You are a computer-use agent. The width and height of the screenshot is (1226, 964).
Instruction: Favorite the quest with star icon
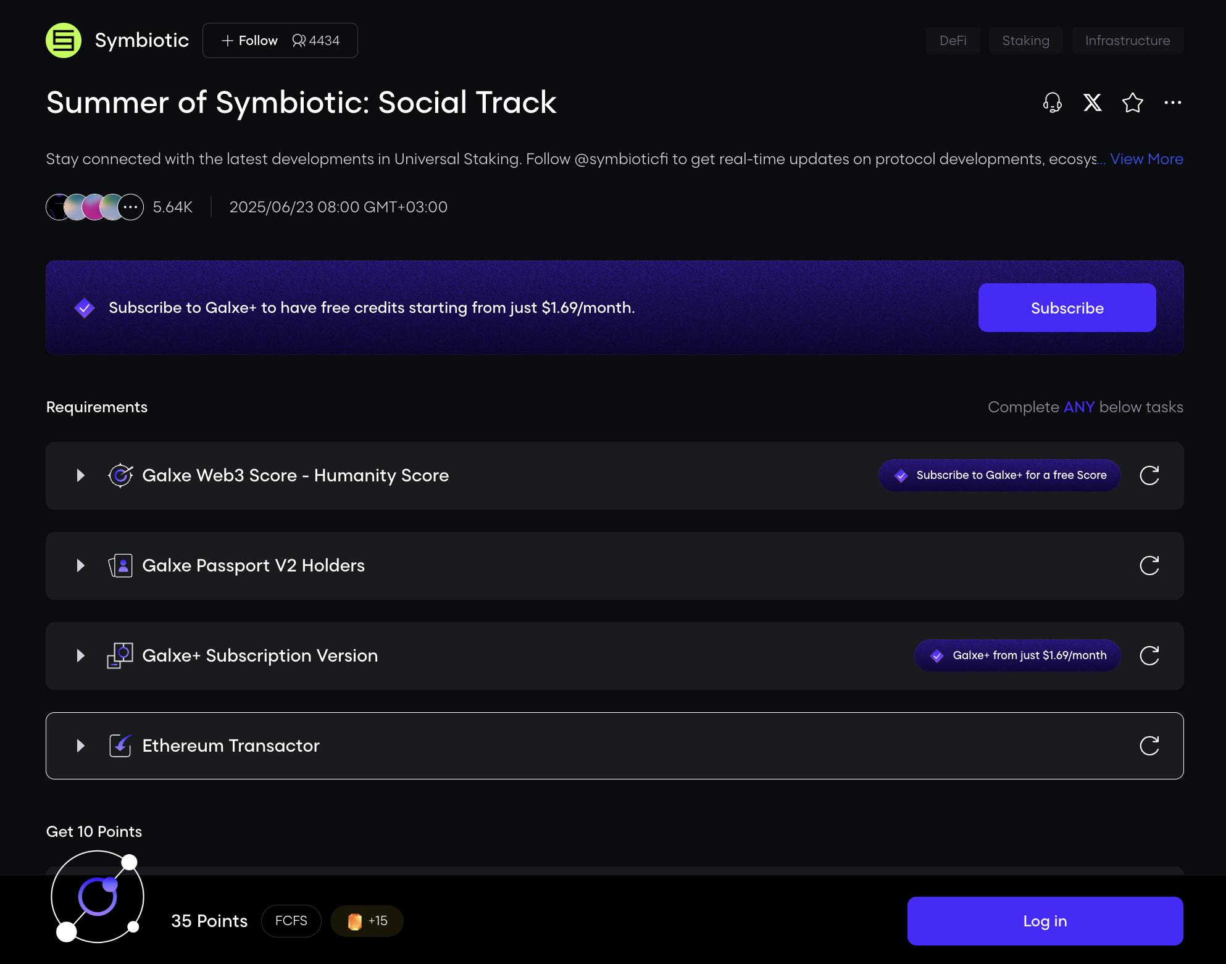point(1132,102)
